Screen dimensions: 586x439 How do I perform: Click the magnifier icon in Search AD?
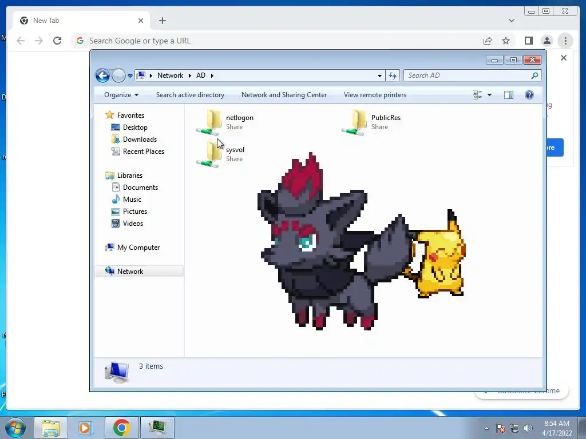[x=535, y=75]
